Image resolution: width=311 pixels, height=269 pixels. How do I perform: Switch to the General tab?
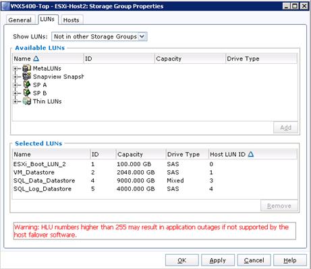click(x=20, y=20)
